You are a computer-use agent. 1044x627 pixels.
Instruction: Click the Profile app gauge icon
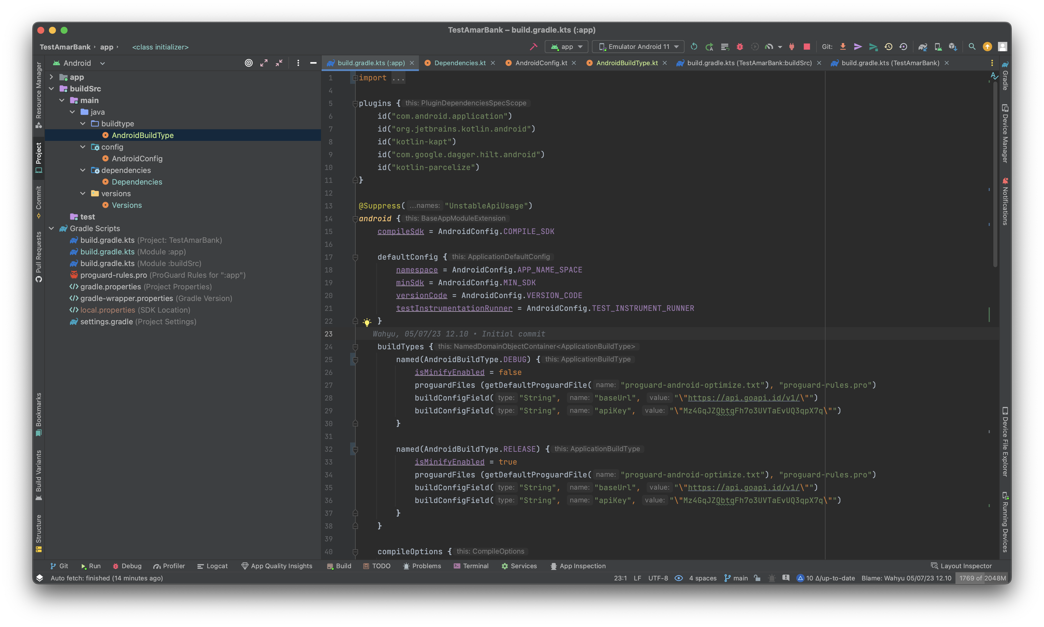[769, 47]
